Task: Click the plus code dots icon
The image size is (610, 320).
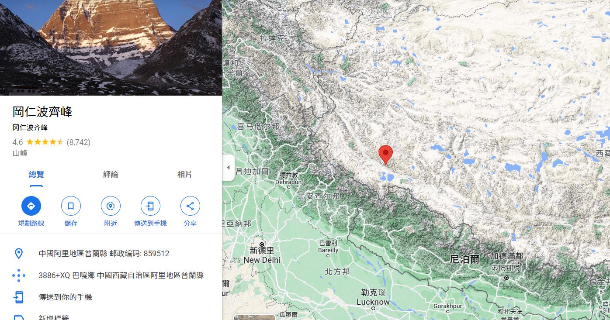Action: [18, 275]
